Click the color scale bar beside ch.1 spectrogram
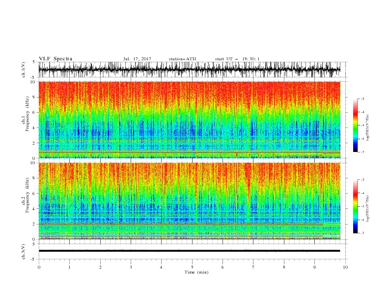 tap(355, 125)
